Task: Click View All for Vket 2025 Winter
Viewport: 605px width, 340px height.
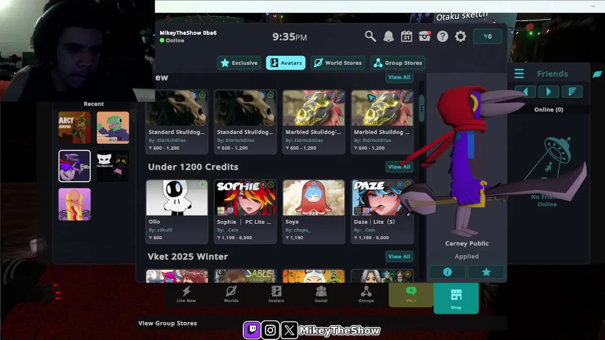Action: [x=399, y=256]
